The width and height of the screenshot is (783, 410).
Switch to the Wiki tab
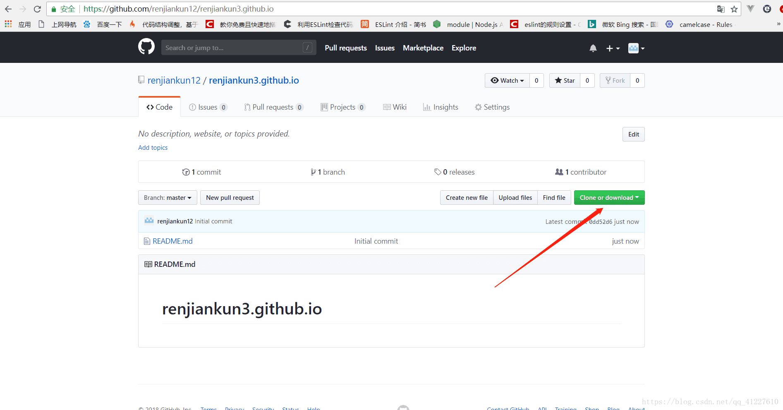pyautogui.click(x=395, y=107)
